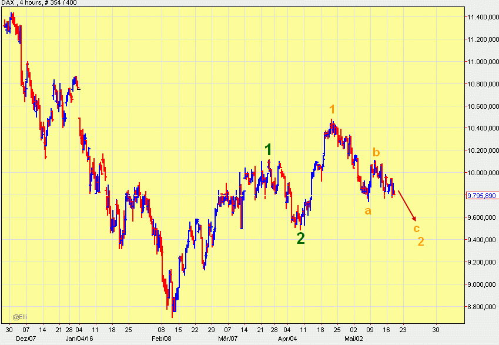The width and height of the screenshot is (499, 345).
Task: Click the @Eli watermark
Action: (20, 316)
